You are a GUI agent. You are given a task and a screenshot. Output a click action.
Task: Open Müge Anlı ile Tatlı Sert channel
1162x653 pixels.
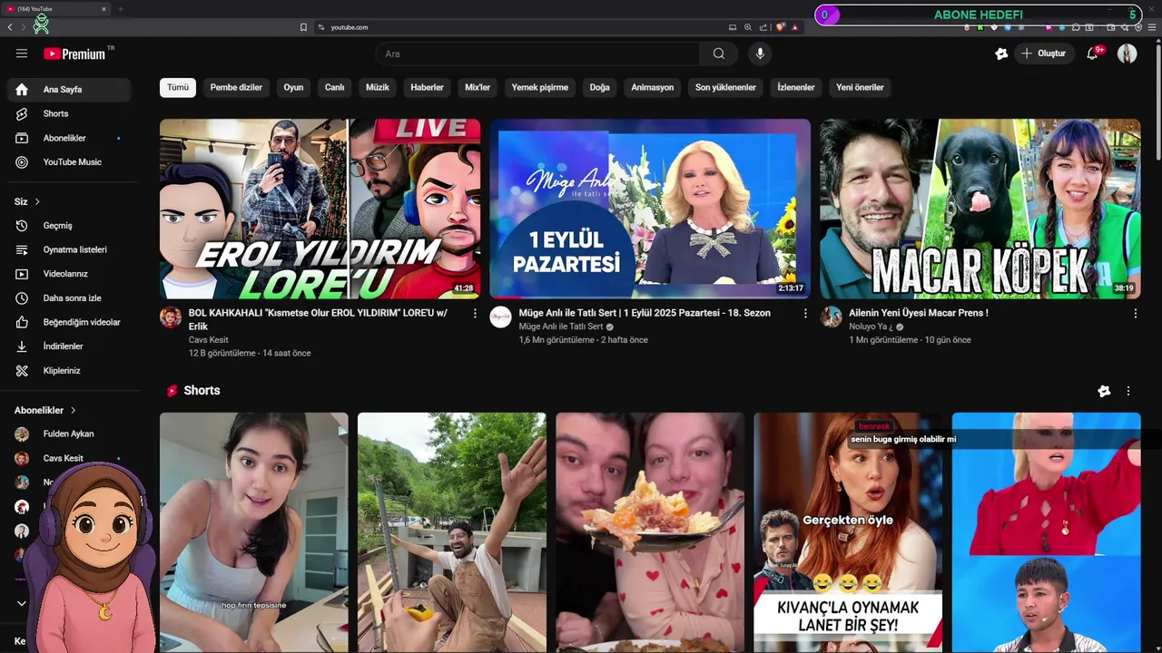(561, 326)
